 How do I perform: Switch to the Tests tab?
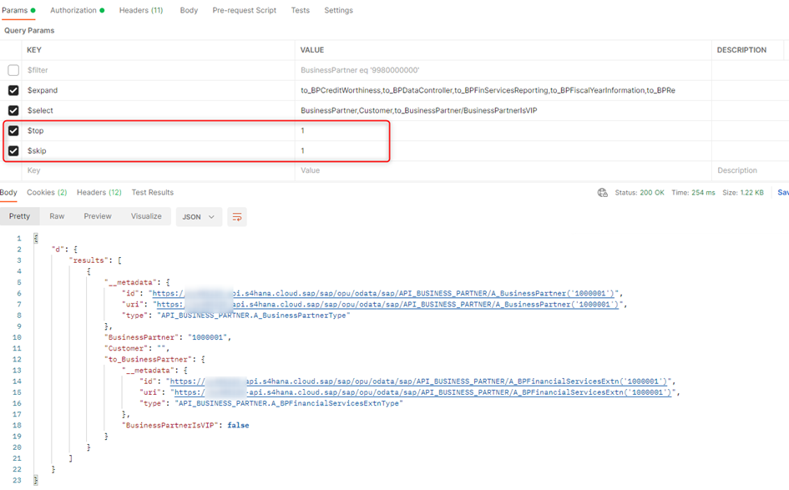point(300,11)
